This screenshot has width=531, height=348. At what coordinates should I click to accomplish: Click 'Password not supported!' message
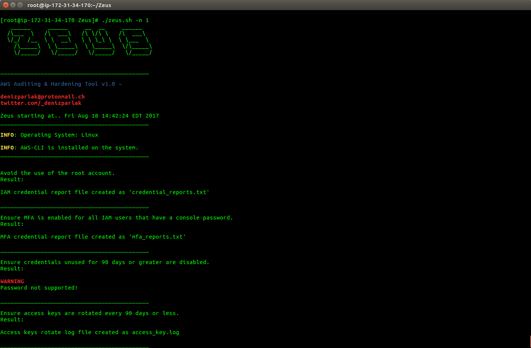coord(39,288)
